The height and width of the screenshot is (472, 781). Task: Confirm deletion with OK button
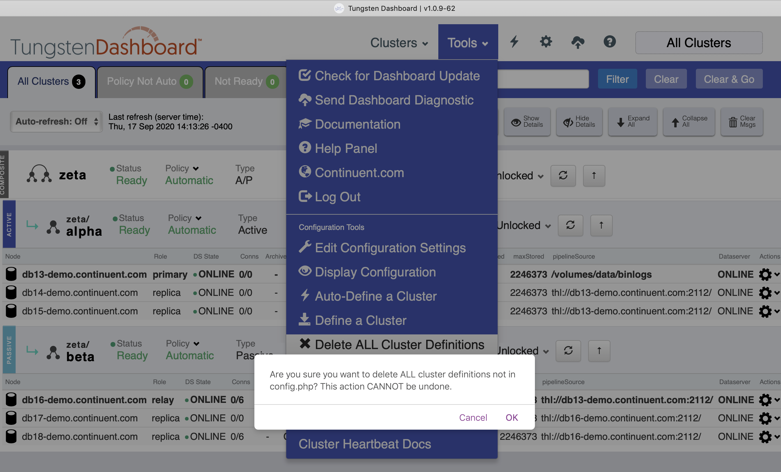(512, 418)
